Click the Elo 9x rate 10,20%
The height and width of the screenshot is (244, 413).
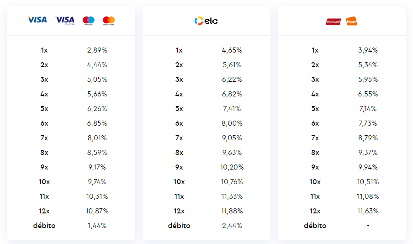[232, 167]
